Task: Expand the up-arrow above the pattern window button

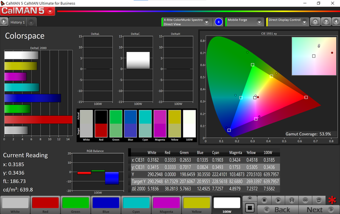Action: click(x=250, y=198)
